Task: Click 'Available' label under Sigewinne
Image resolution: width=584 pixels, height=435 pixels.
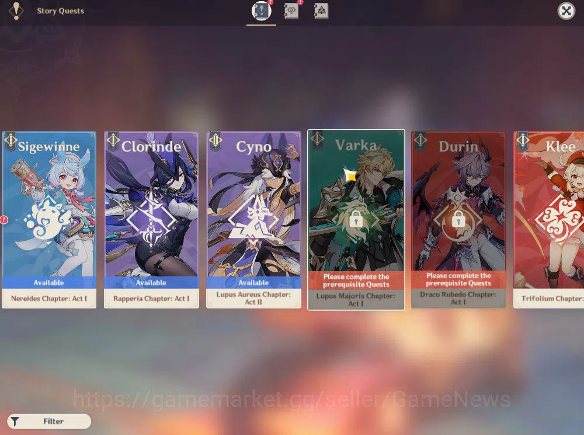Action: [49, 283]
